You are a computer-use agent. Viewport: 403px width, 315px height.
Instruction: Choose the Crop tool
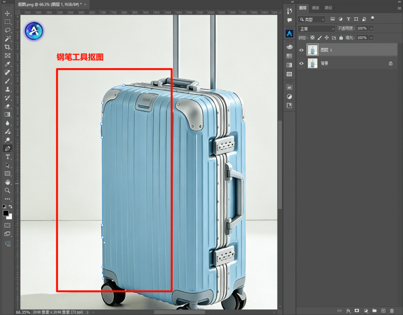coord(7,47)
